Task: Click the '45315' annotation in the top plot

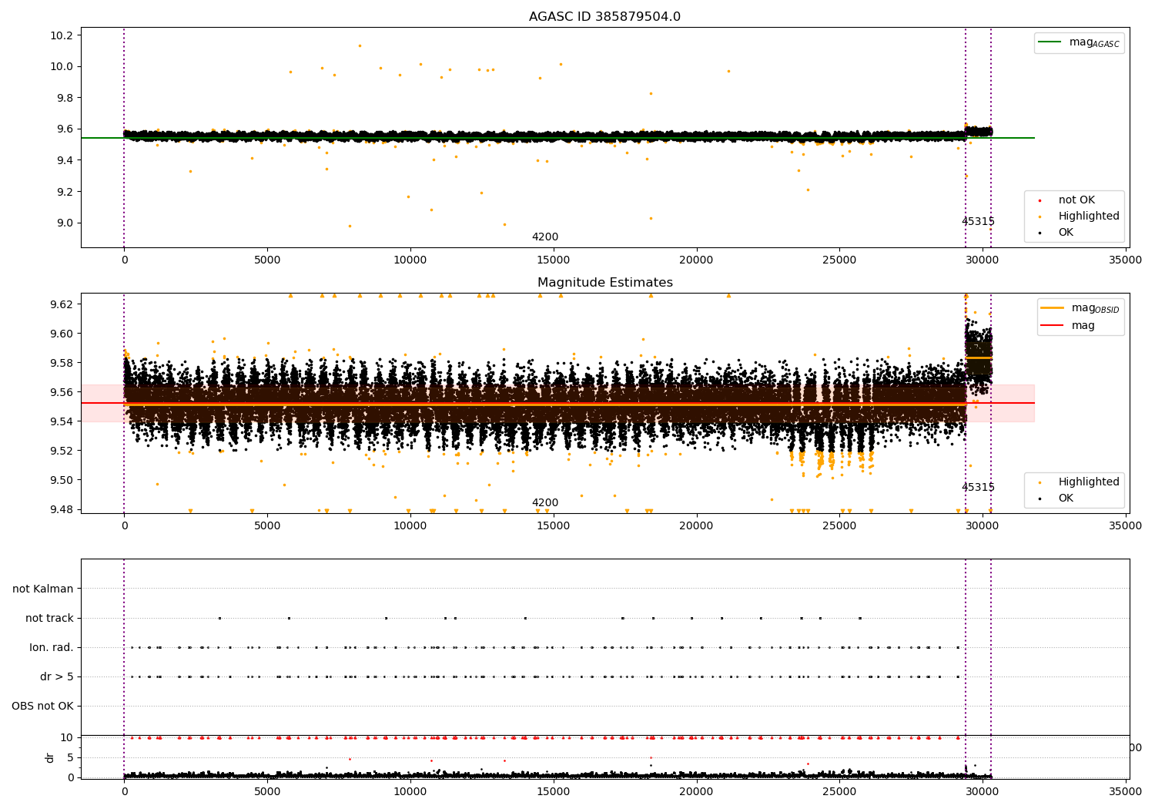Action: pos(978,222)
